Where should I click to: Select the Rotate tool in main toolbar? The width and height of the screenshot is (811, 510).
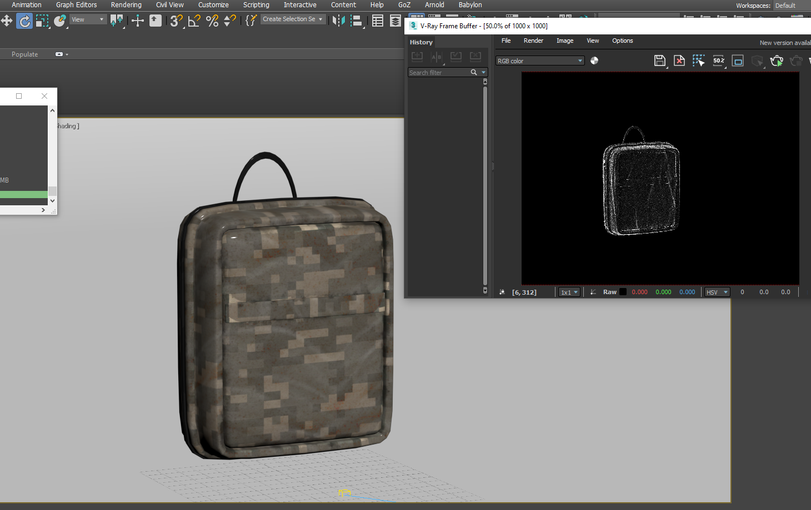tap(24, 21)
